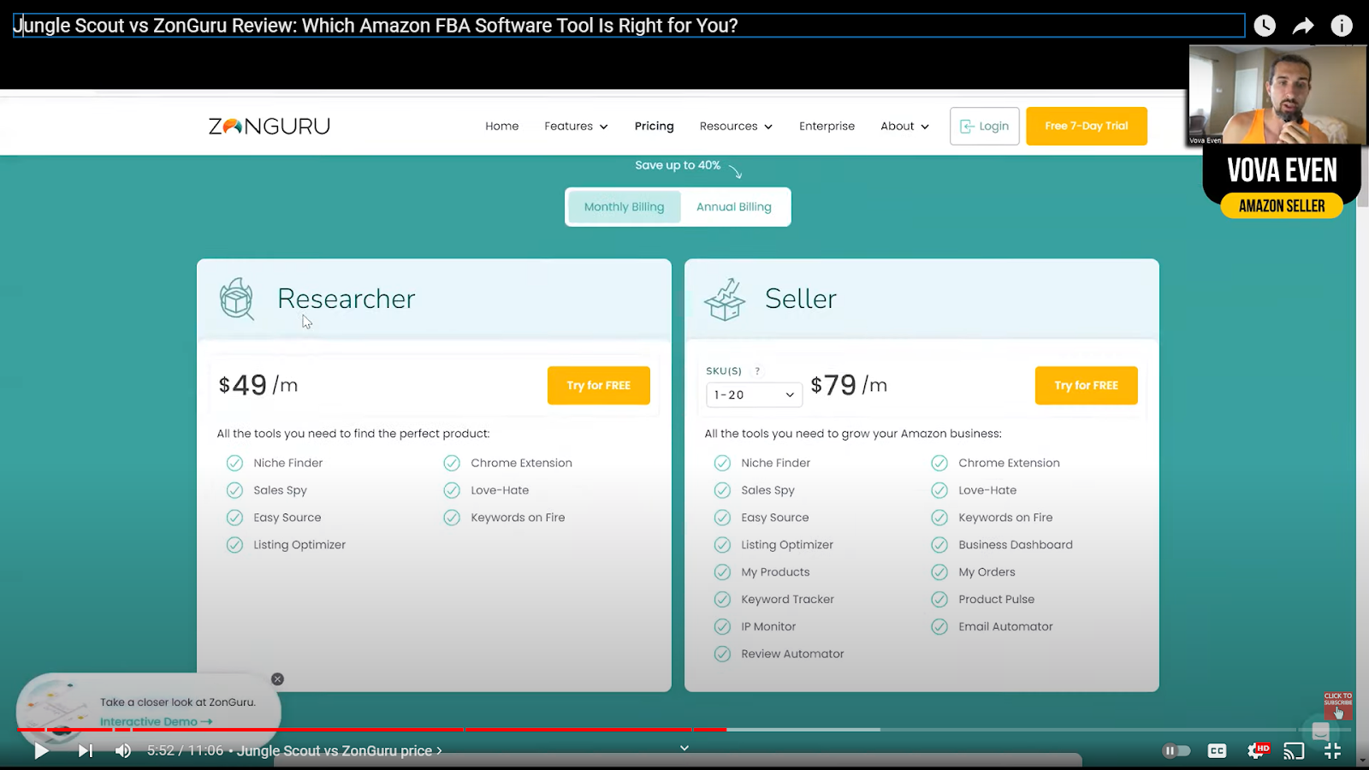Viewport: 1369px width, 770px height.
Task: Select Monthly Billing option
Action: coord(624,207)
